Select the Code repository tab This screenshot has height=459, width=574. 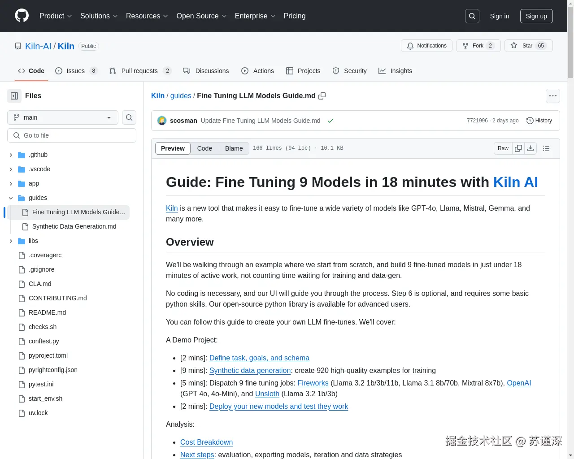(x=31, y=71)
